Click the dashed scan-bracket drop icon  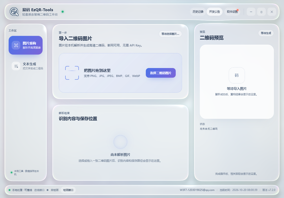(72, 73)
